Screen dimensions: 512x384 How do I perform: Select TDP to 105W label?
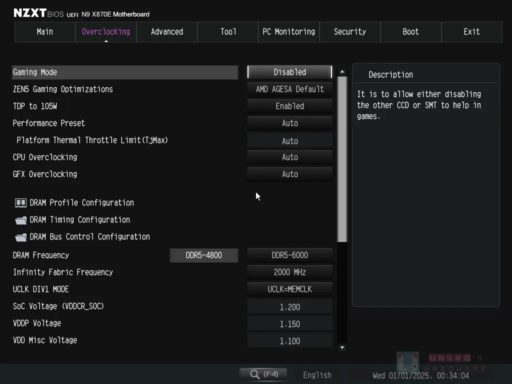click(35, 106)
